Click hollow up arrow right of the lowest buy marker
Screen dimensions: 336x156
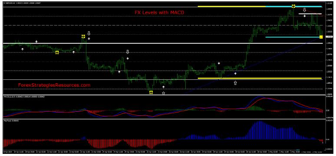coord(164,93)
